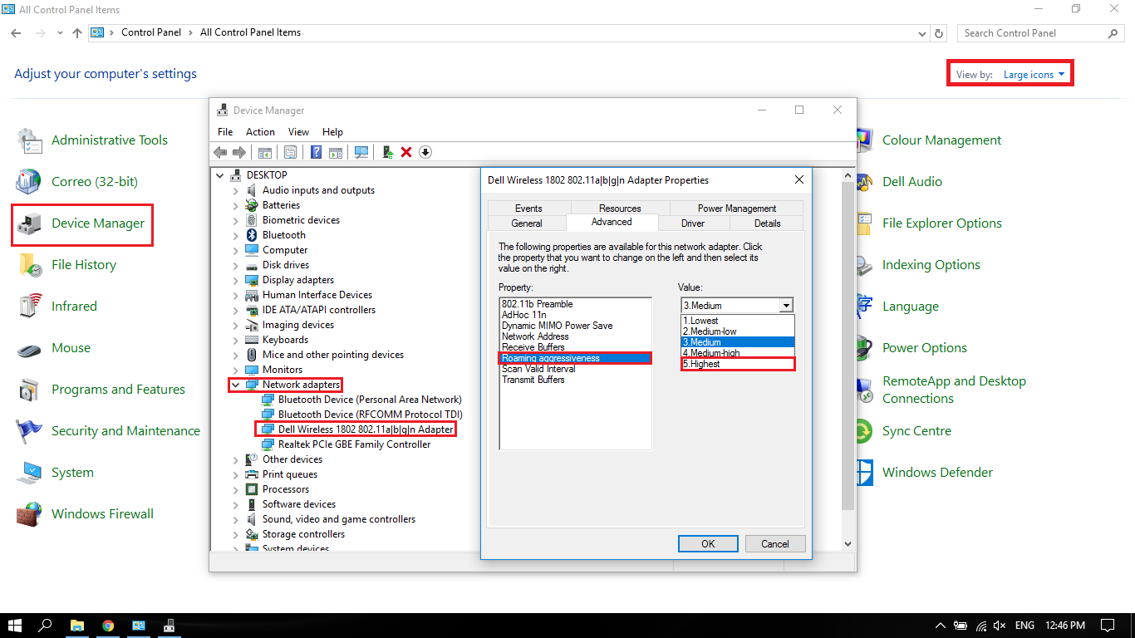Expand the Processors tree node

tap(235, 489)
